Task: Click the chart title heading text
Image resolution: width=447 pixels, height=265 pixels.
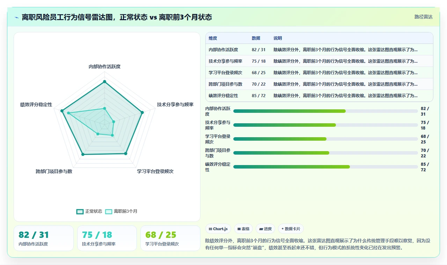Action: tap(117, 17)
